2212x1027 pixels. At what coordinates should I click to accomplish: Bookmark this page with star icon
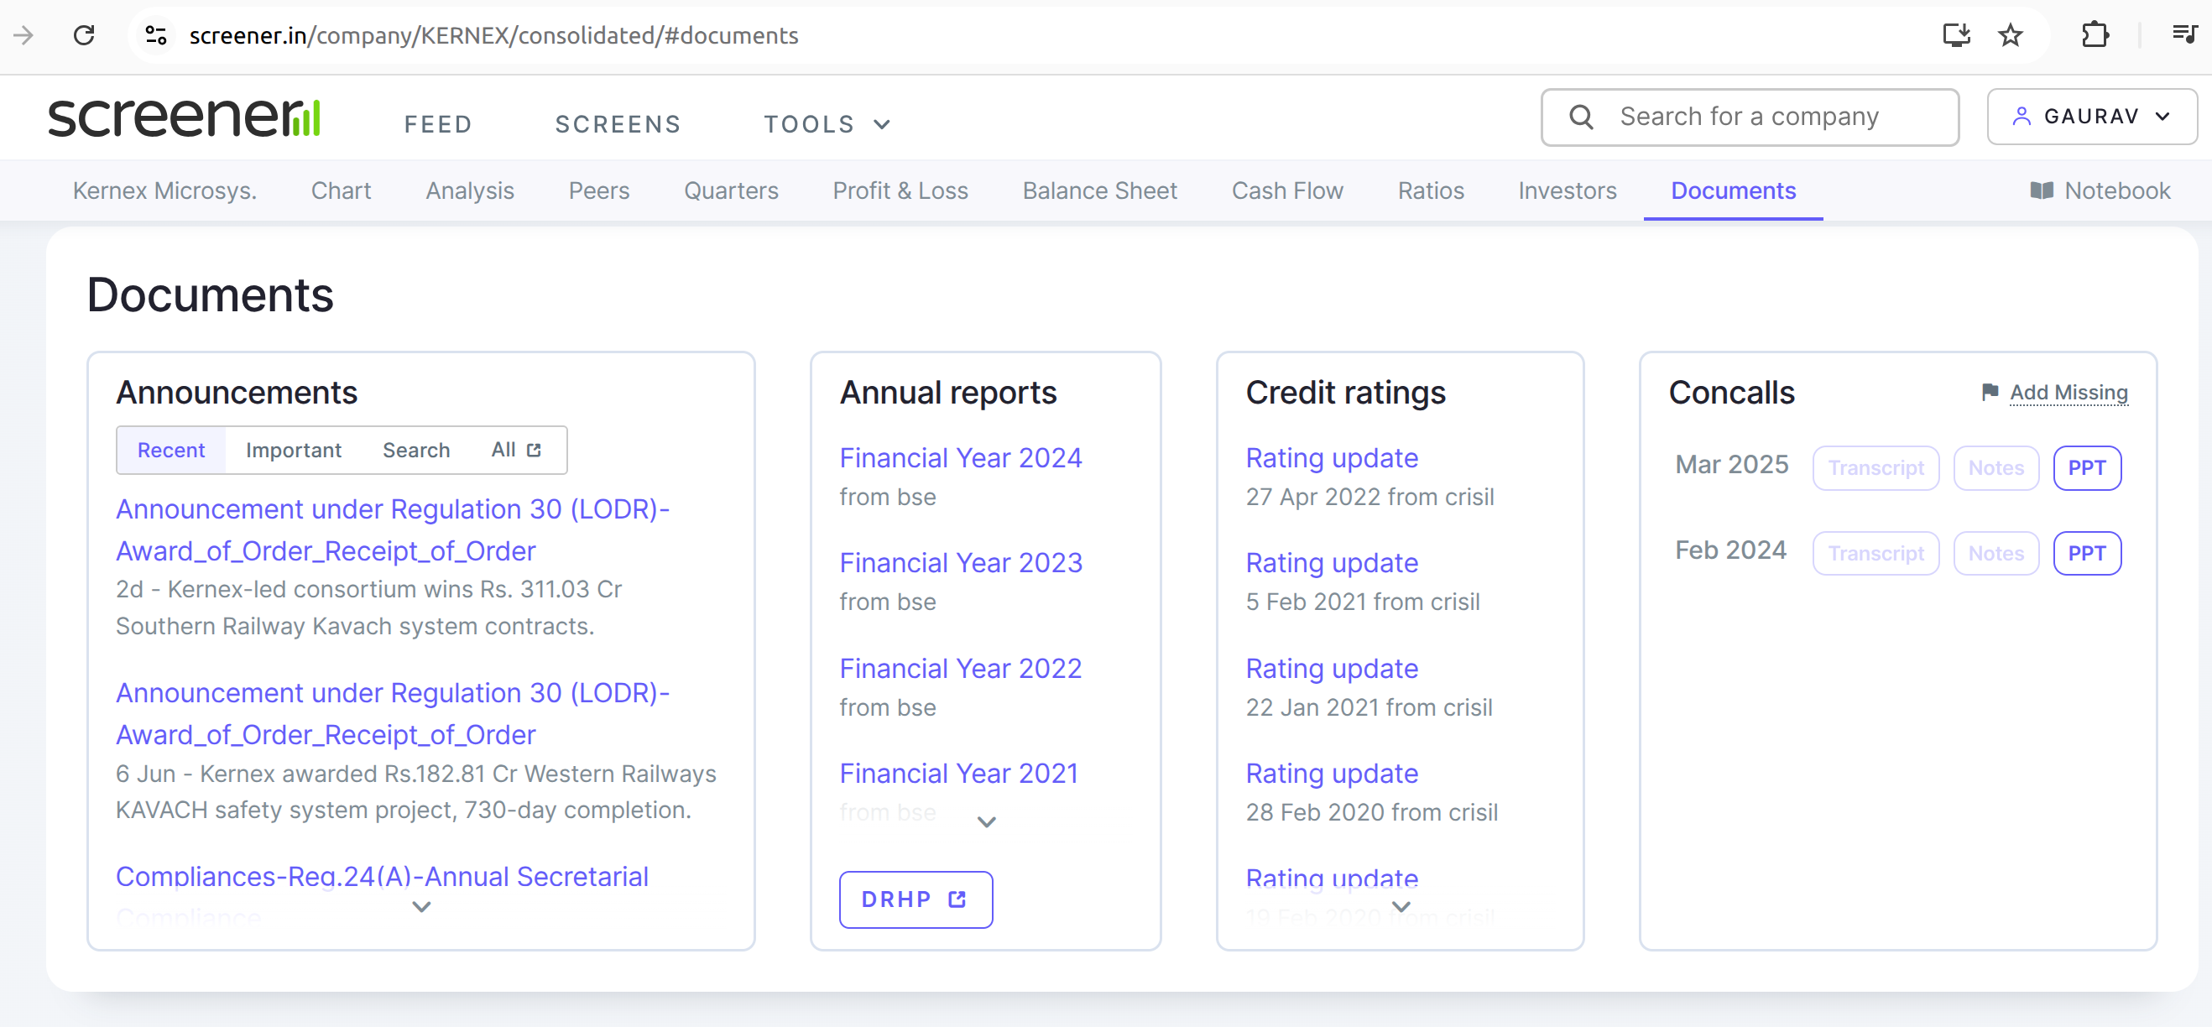point(2011,35)
